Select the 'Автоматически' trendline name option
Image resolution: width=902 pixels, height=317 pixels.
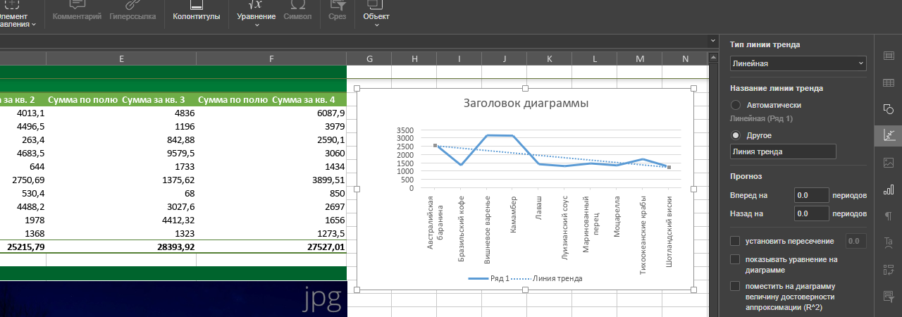[x=736, y=105]
